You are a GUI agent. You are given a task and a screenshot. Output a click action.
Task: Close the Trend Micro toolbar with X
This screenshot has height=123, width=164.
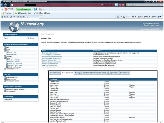point(3,9)
